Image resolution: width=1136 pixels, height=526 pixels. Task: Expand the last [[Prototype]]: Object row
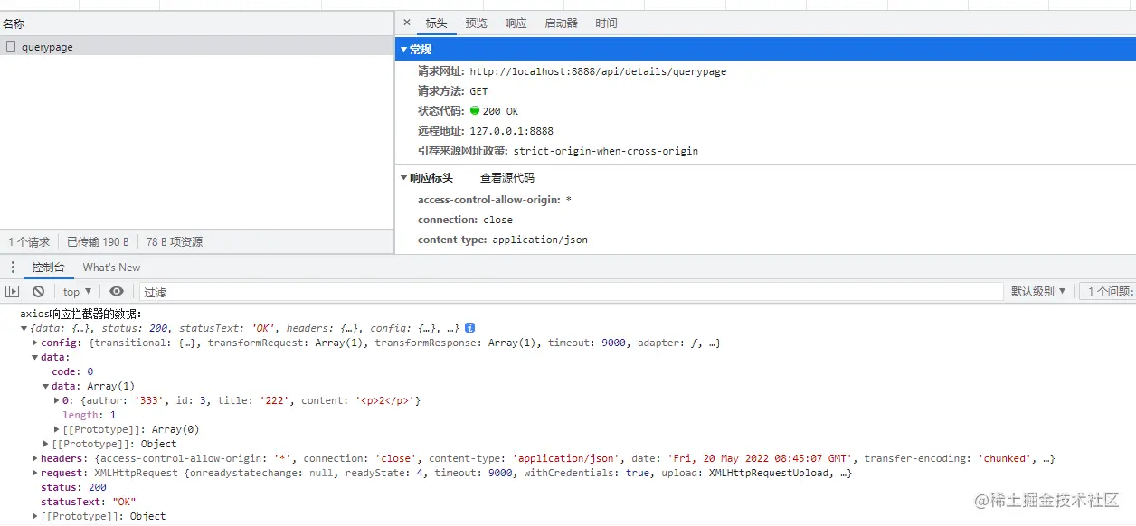coord(35,516)
